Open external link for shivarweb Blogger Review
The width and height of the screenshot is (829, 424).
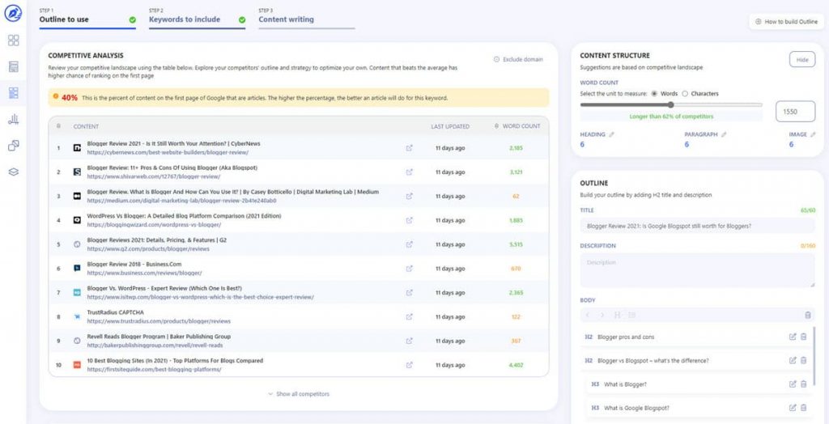coord(409,172)
